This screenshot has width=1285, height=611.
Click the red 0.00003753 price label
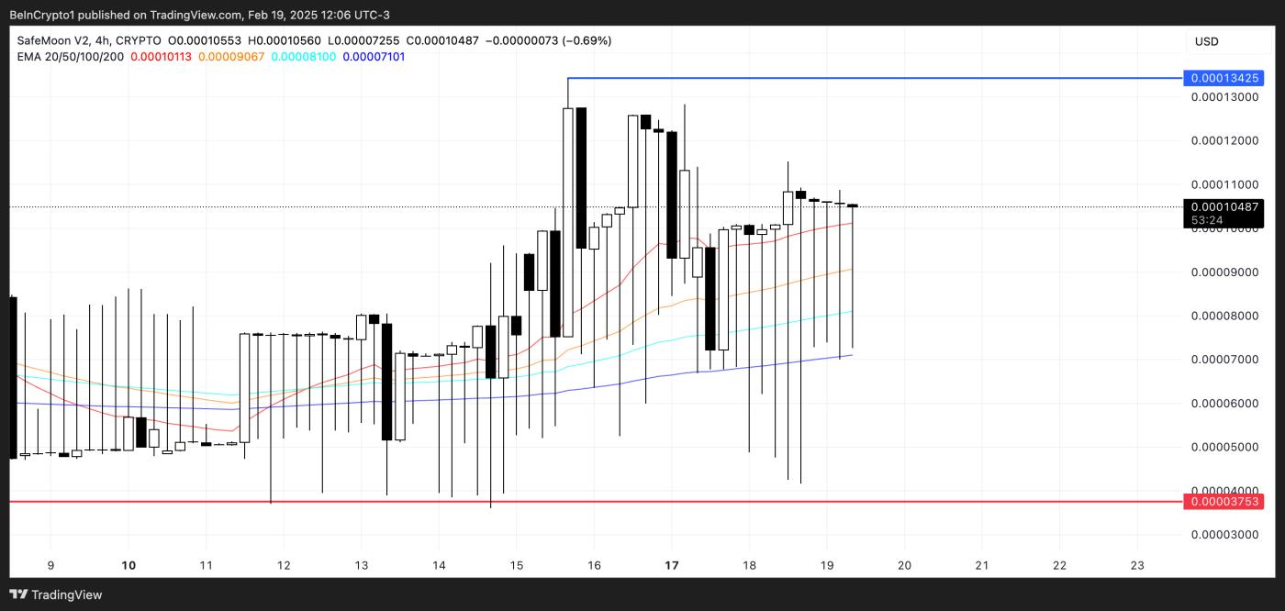[x=1225, y=501]
